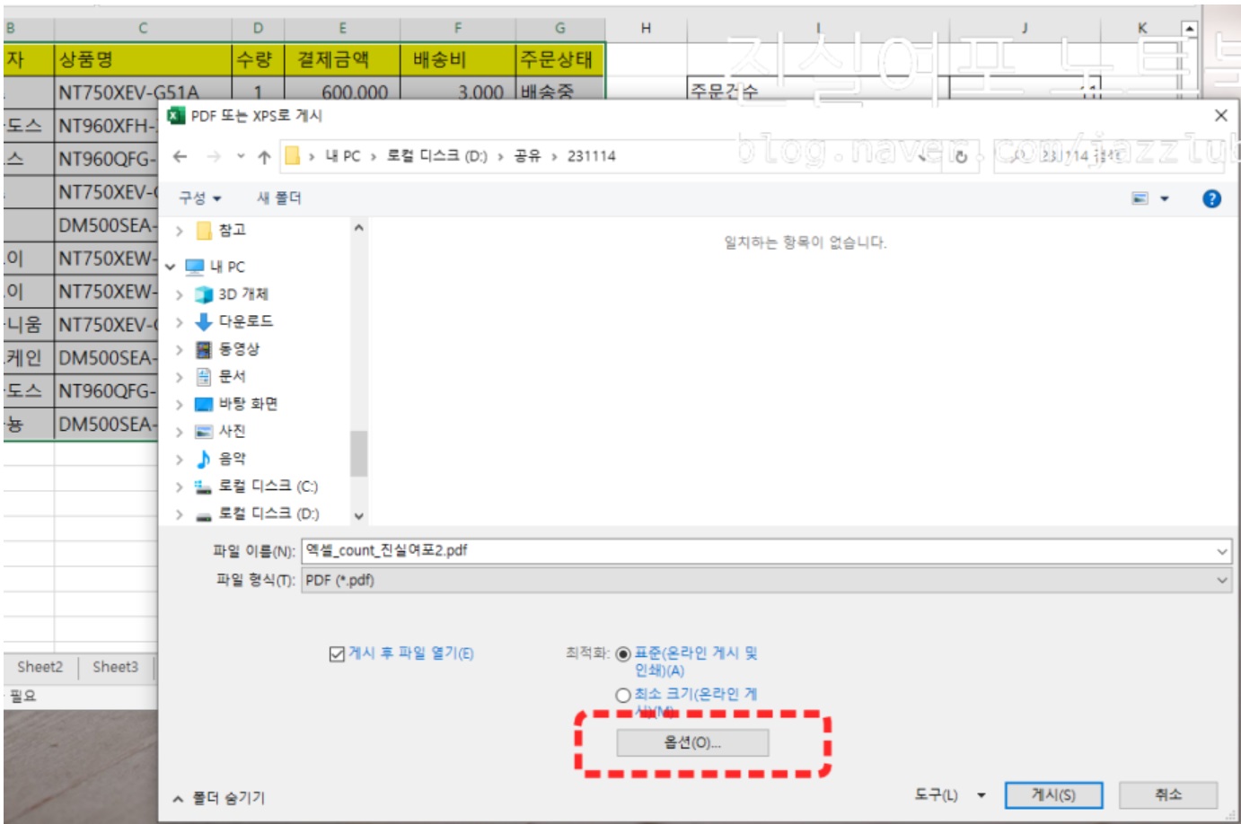Select the 문서 documents icon
The image size is (1241, 824).
[204, 376]
